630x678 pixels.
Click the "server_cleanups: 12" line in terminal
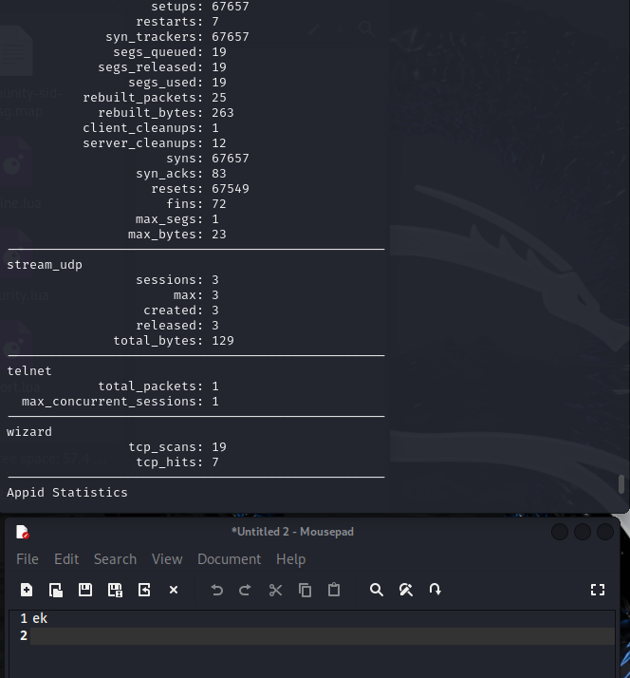click(155, 143)
